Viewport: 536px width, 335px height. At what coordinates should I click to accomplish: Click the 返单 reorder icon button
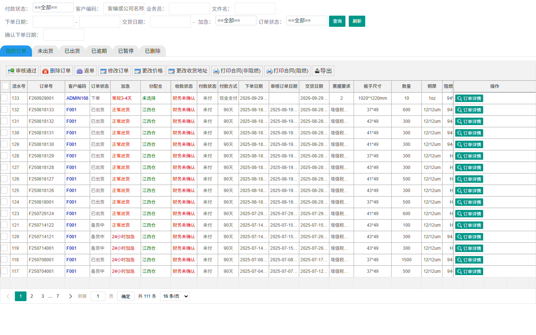[x=85, y=71]
